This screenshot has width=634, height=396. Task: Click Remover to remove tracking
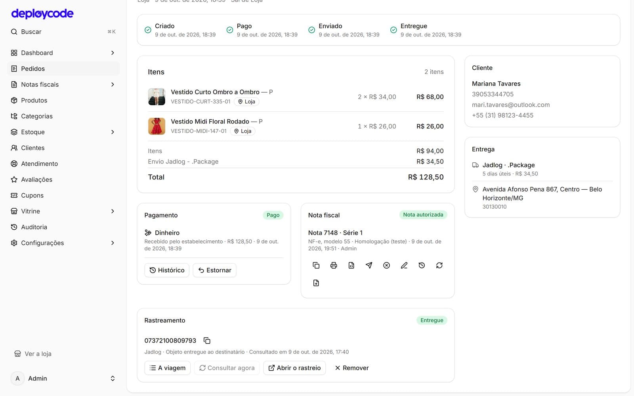[x=351, y=368]
